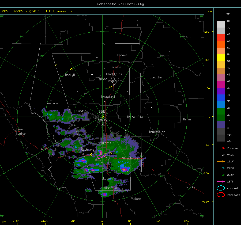The height and width of the screenshot is (225, 241).
Task: Click the Limestone label on the map
Action: [x=51, y=103]
